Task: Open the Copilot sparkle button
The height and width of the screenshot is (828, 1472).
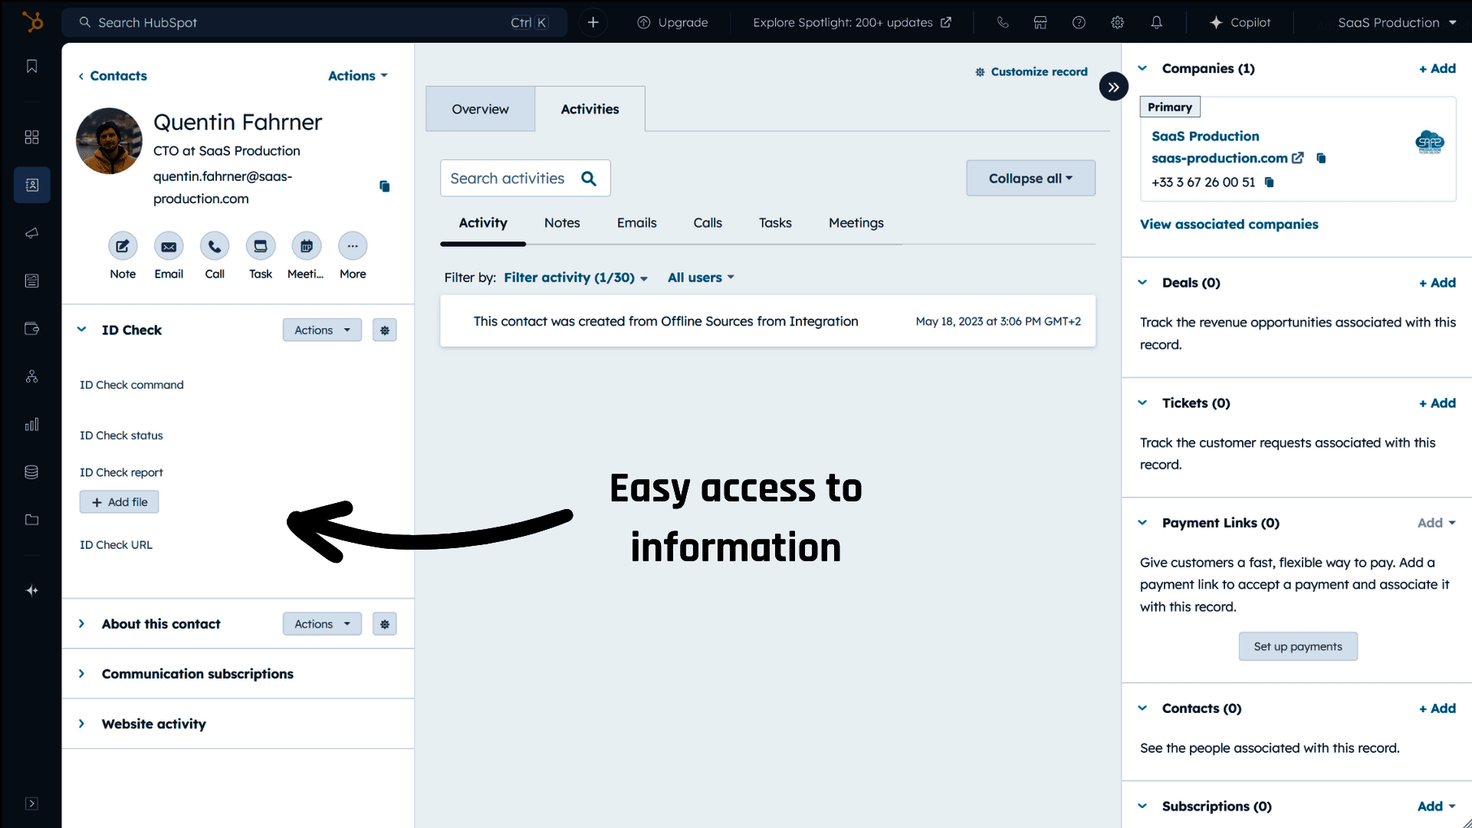Action: point(1240,22)
